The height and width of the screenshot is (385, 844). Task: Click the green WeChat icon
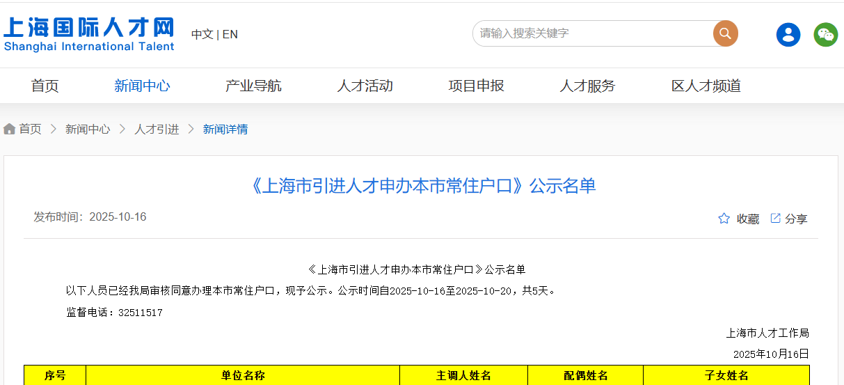click(825, 34)
